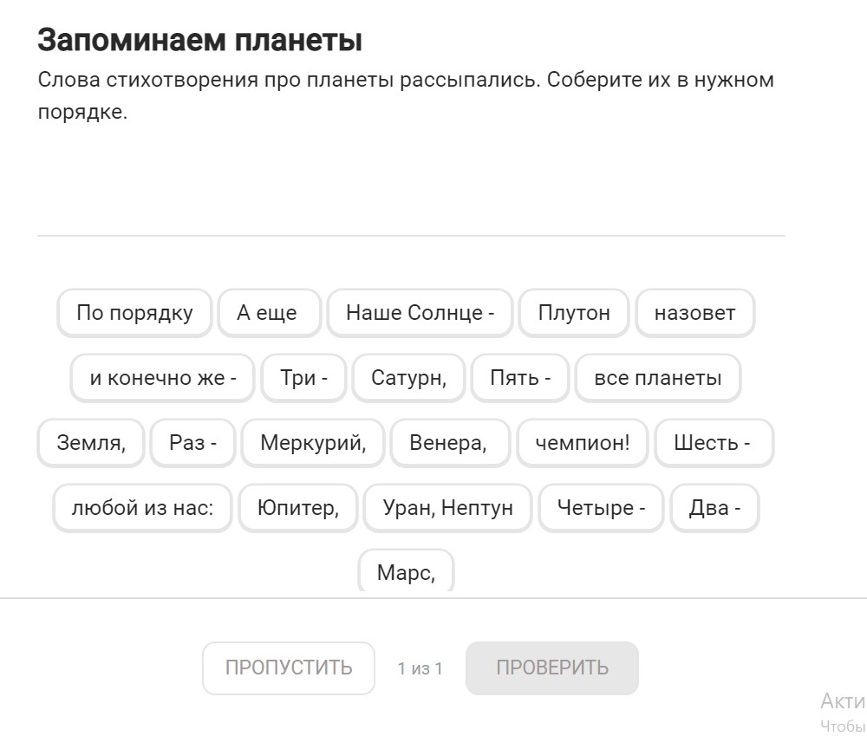Select the 'По порядку' word chip

[134, 313]
